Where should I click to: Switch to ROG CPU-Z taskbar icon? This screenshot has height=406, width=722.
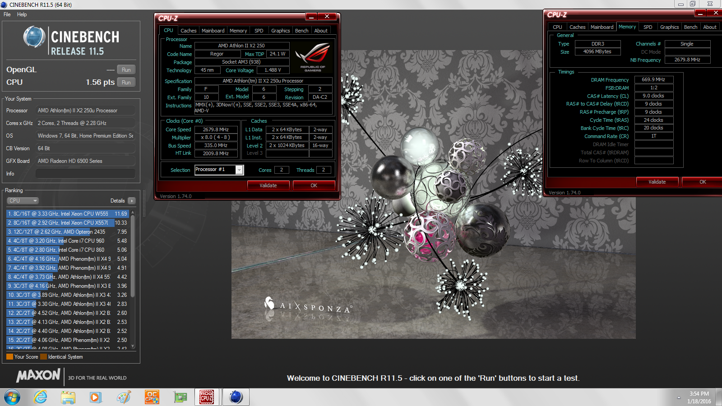[207, 397]
